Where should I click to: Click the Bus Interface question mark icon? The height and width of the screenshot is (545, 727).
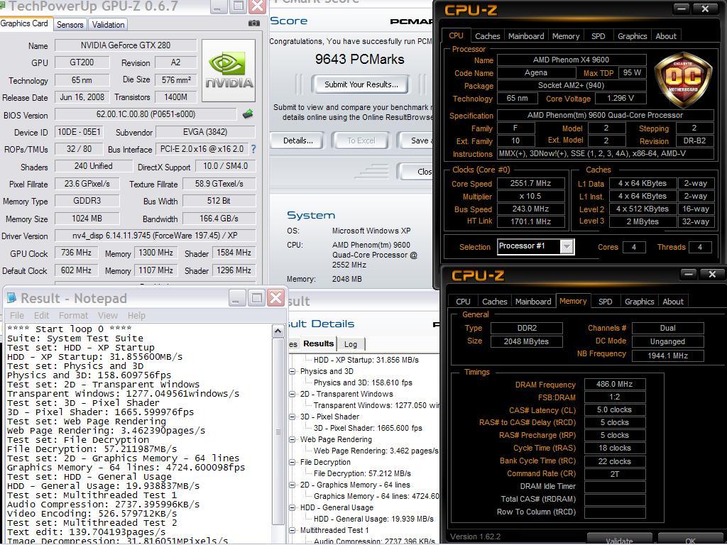click(x=253, y=149)
